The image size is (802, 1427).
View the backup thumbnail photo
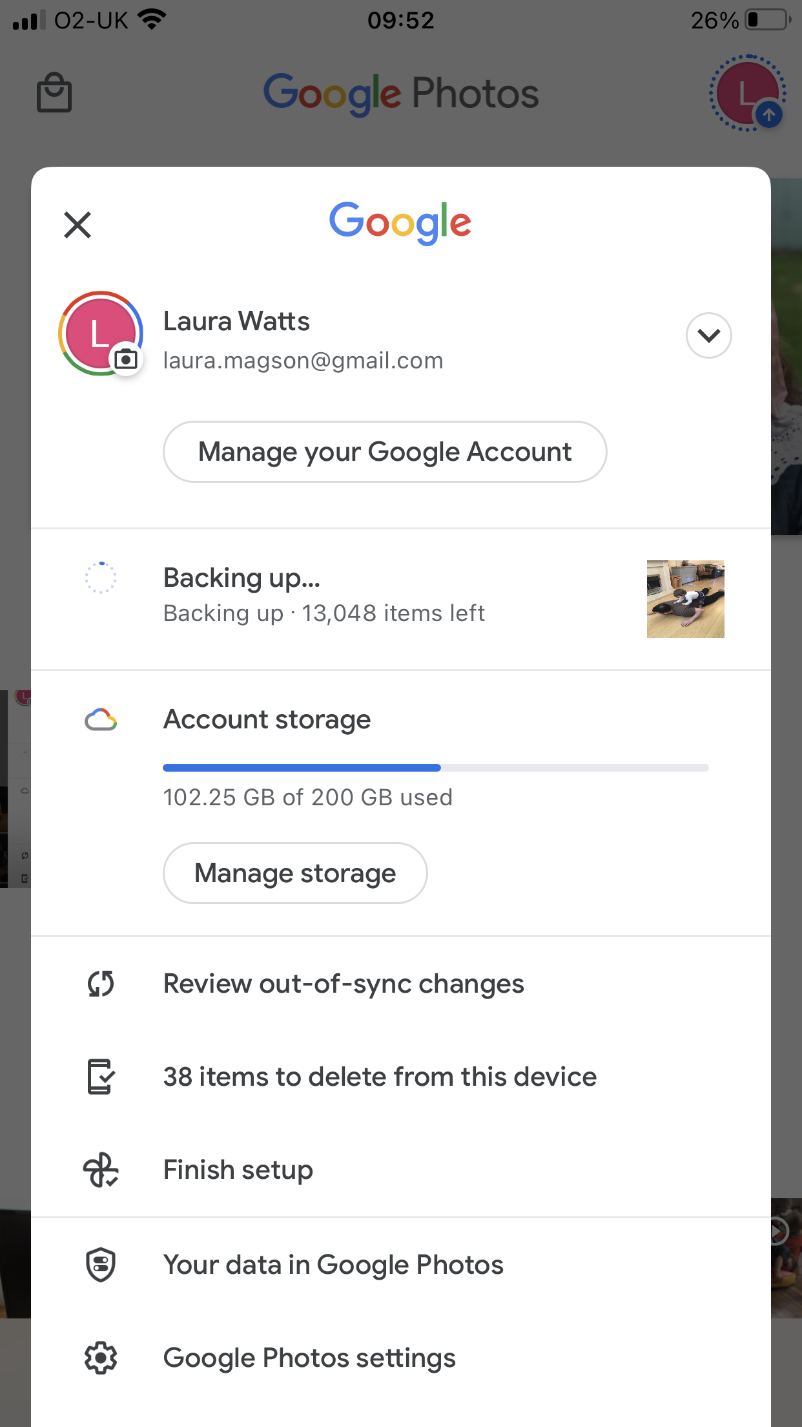[x=685, y=599]
